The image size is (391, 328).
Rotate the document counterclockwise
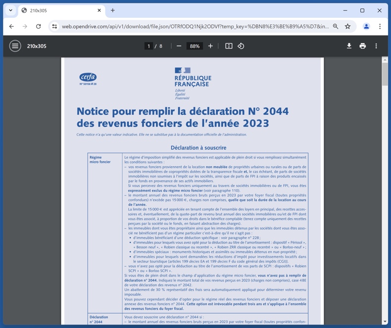point(241,46)
